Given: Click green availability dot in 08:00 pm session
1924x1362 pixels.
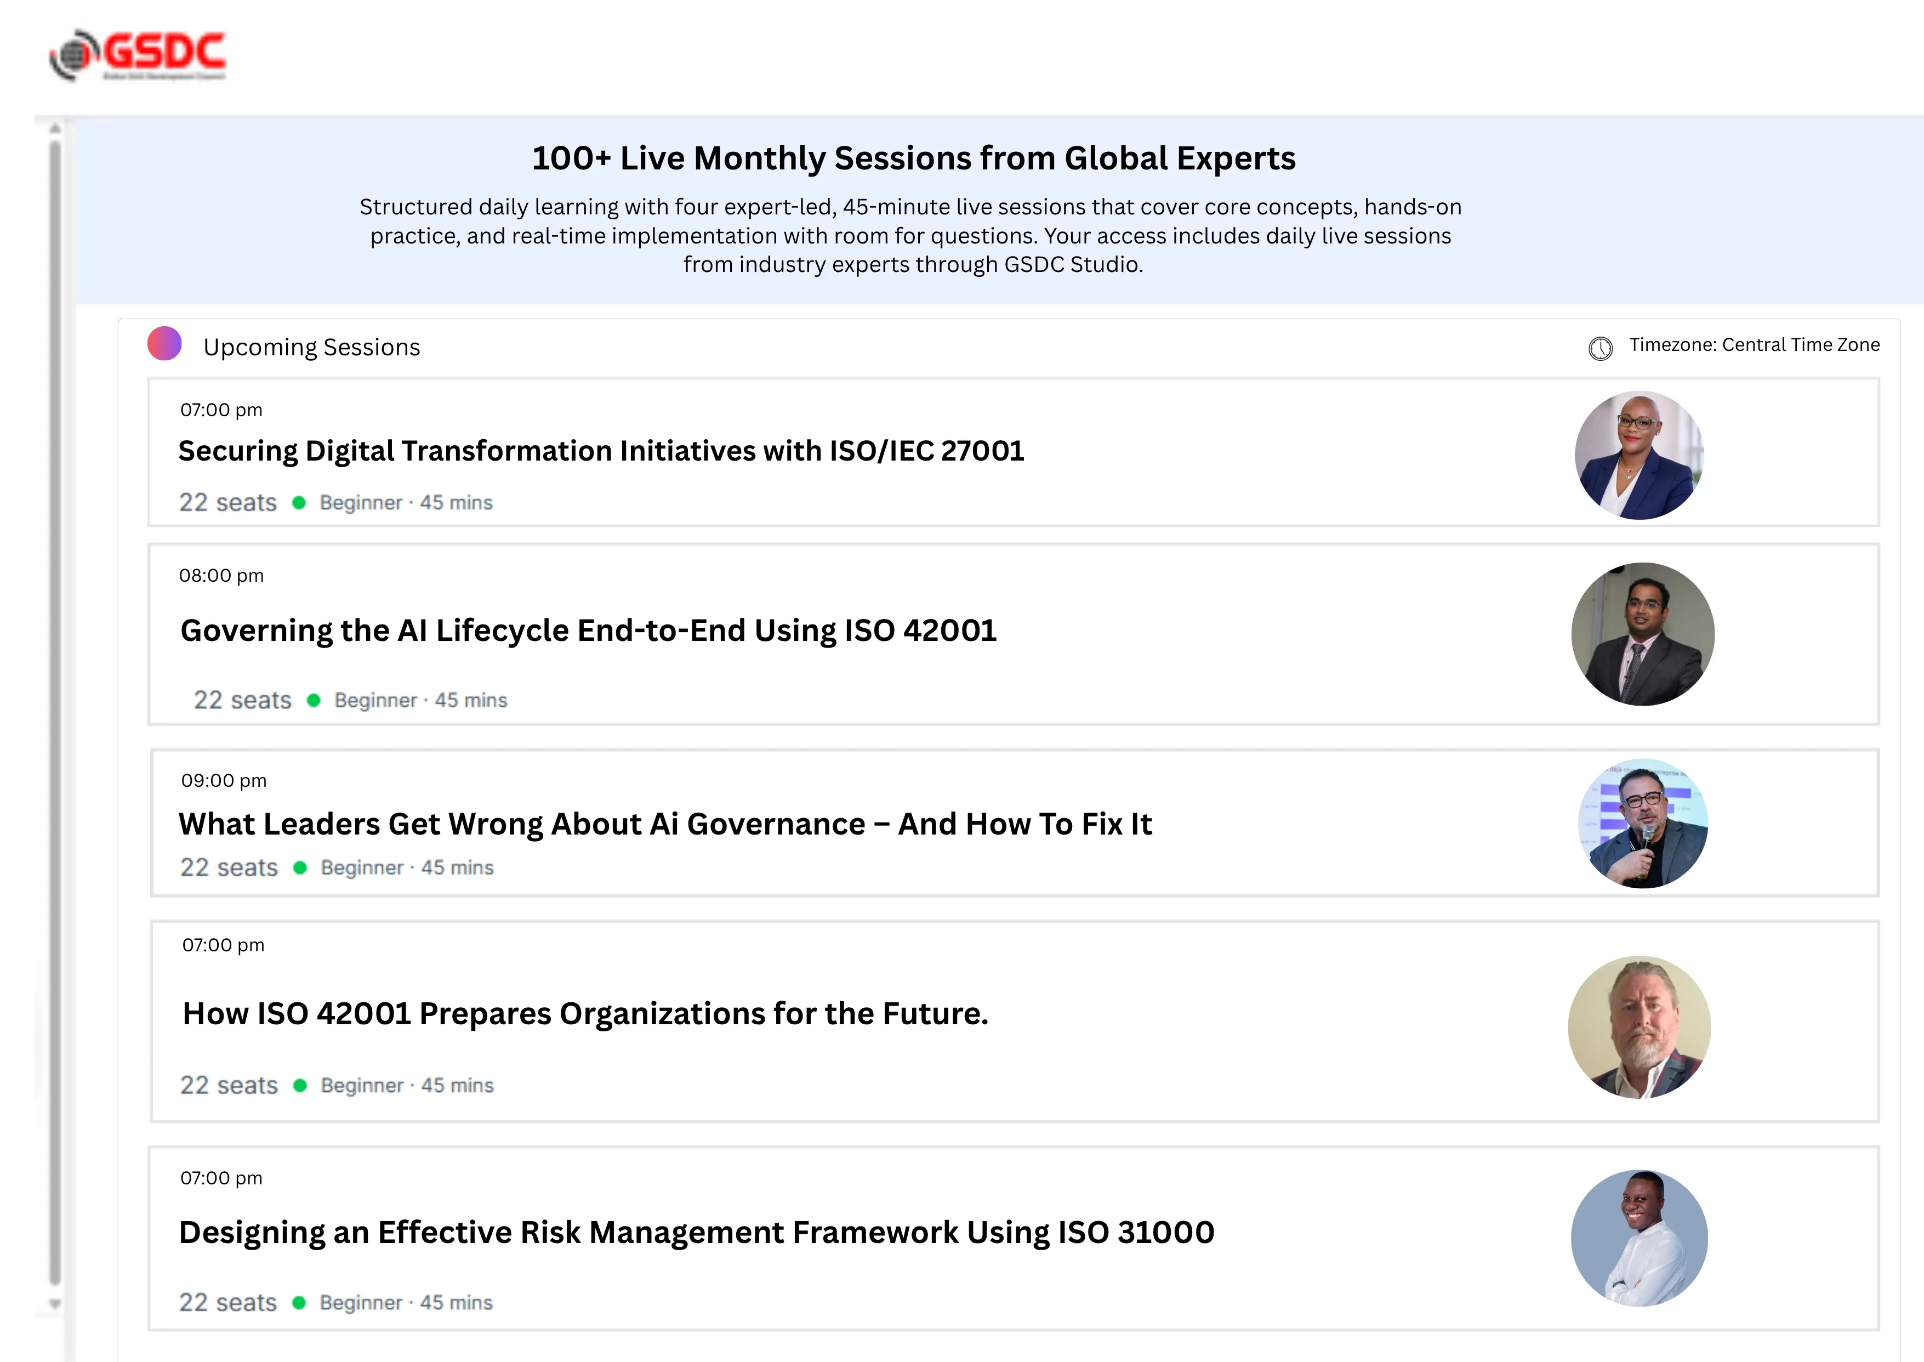Looking at the screenshot, I should [314, 700].
